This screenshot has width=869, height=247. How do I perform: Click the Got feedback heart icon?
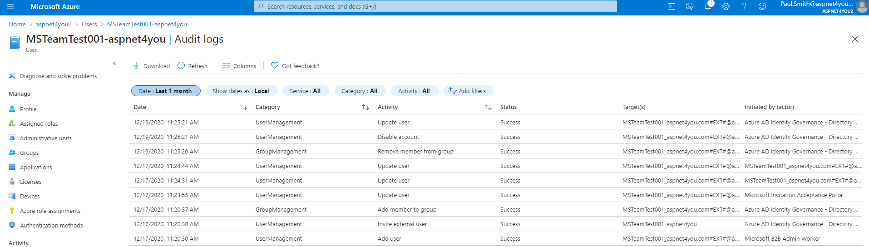(275, 65)
